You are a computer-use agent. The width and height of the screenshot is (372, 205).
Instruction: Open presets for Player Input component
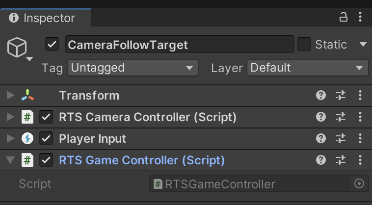pos(341,138)
